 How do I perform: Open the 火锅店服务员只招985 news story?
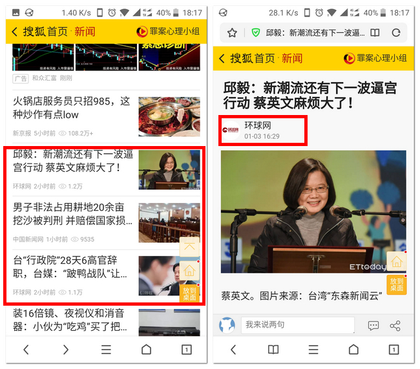(x=72, y=109)
